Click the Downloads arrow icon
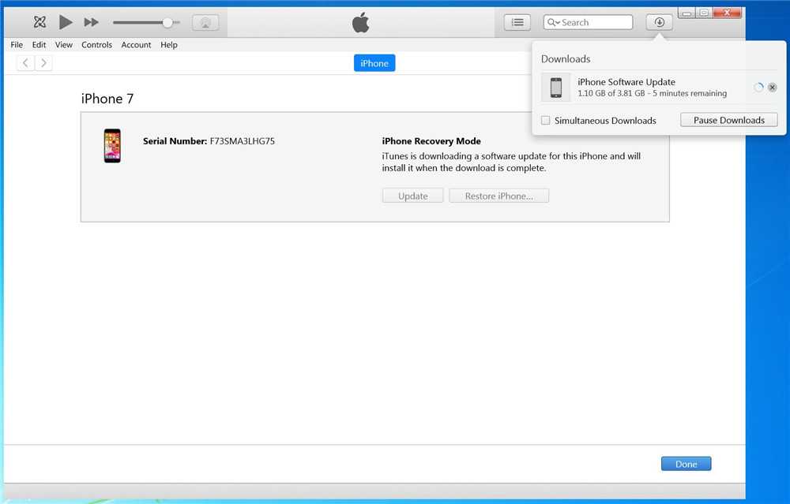Image resolution: width=790 pixels, height=504 pixels. click(659, 23)
